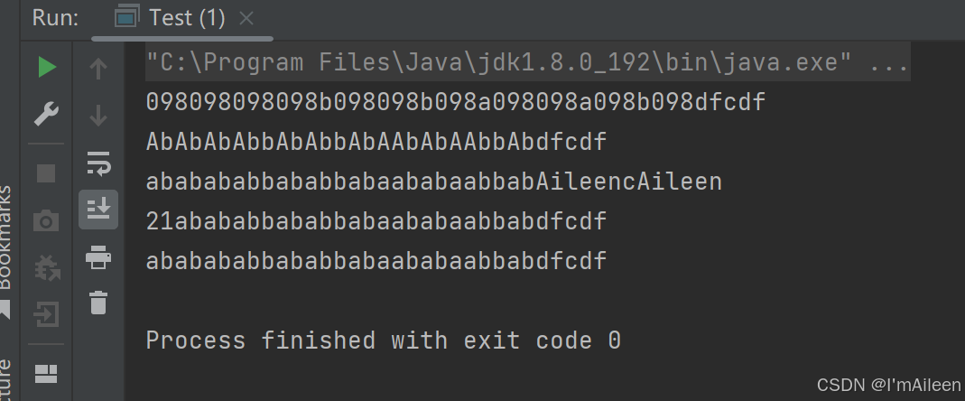Image resolution: width=965 pixels, height=401 pixels.
Task: Click the bug attach debugger icon
Action: 47,268
